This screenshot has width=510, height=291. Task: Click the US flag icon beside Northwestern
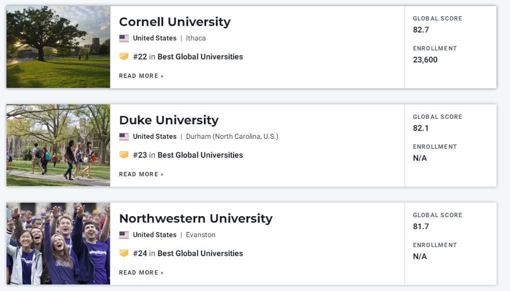click(x=124, y=235)
